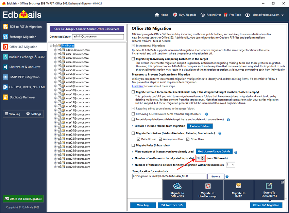Expand user29@source.com tree node
Screen dimensions: 289x213
(x=55, y=167)
